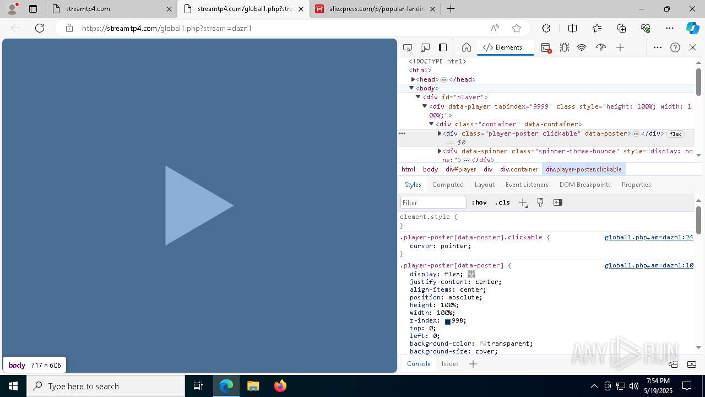
Task: Select div#player in breadcrumb
Action: point(460,169)
